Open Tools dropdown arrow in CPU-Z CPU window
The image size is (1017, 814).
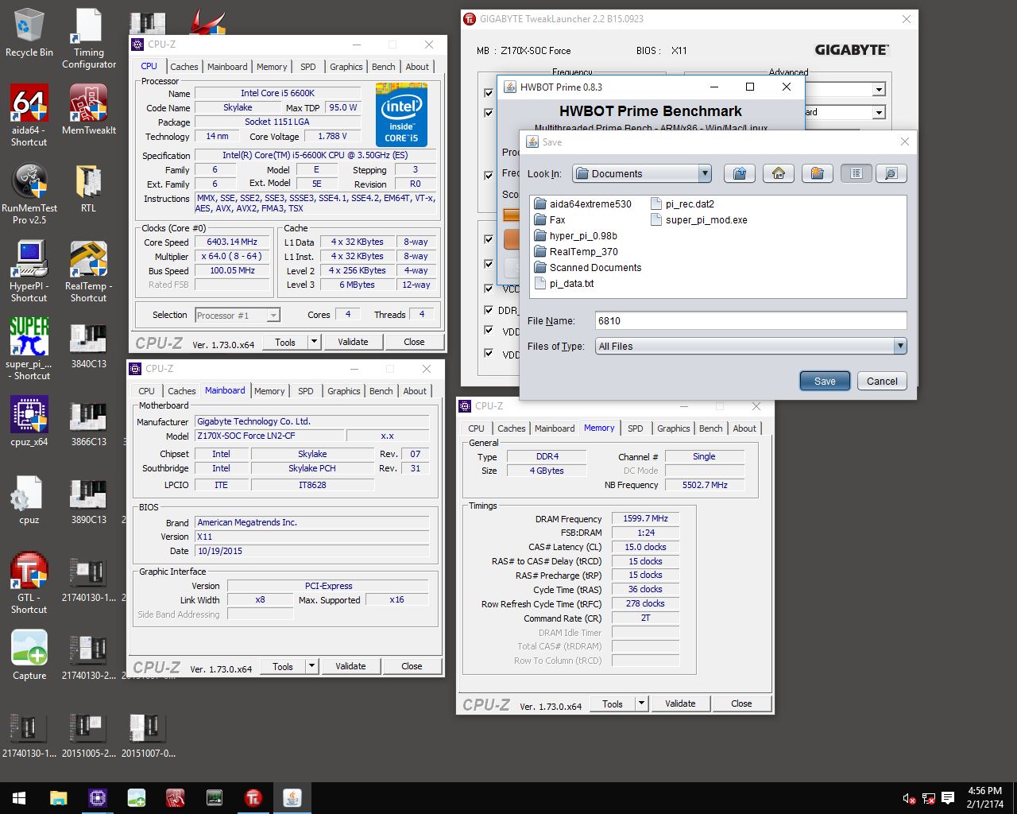tap(314, 342)
